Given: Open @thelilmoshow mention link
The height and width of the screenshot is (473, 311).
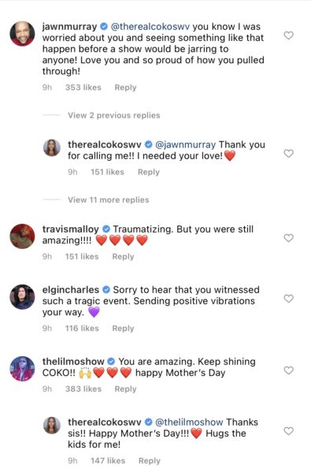Looking at the screenshot, I should click(189, 422).
